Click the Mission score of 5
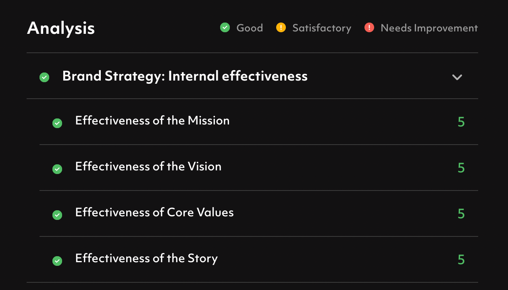 click(x=461, y=122)
